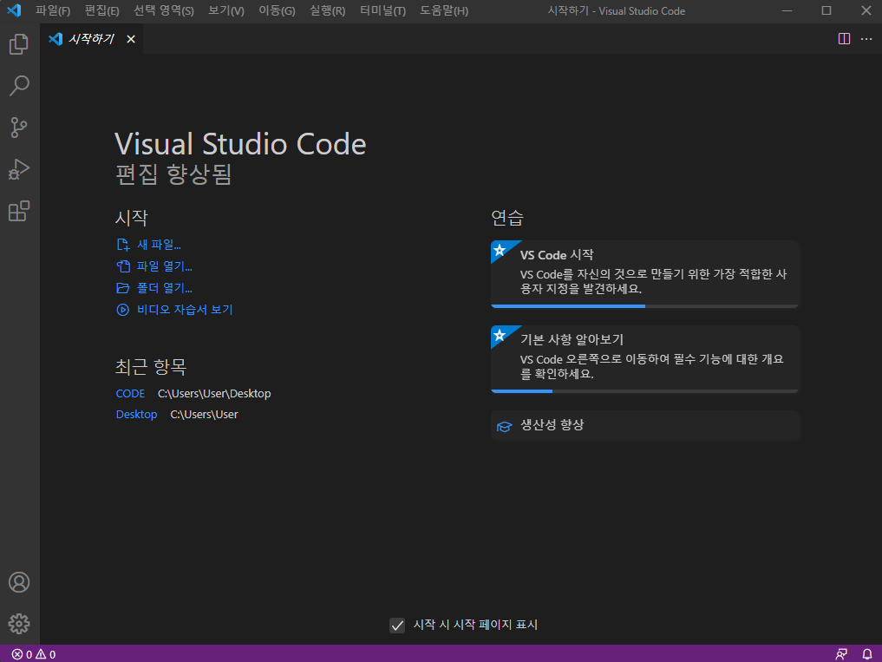
Task: Open the 생산성 향상 walkthrough
Action: (x=644, y=425)
